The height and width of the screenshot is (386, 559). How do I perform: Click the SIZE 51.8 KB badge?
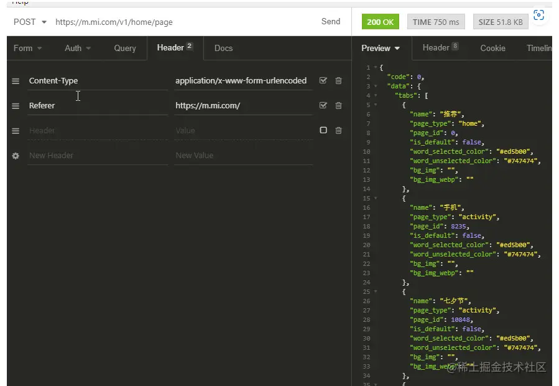tap(501, 22)
